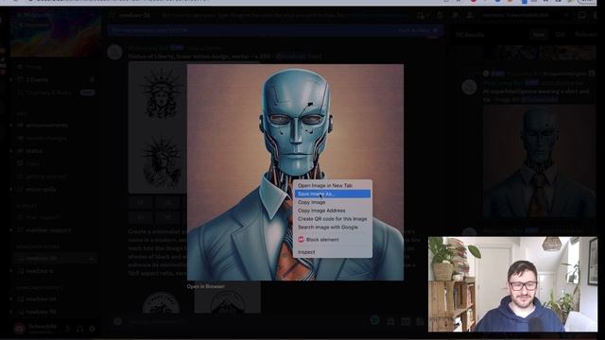Open the inbox icon in top-right header

582,15
